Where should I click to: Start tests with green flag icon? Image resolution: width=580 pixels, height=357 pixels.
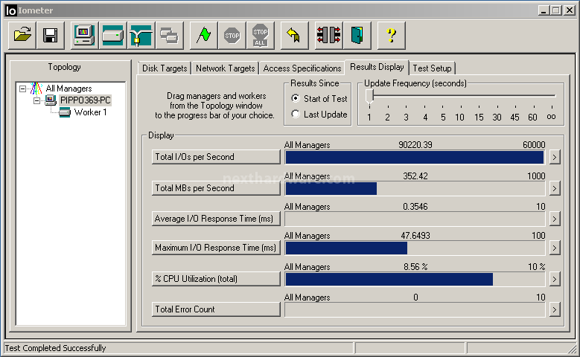click(x=204, y=36)
